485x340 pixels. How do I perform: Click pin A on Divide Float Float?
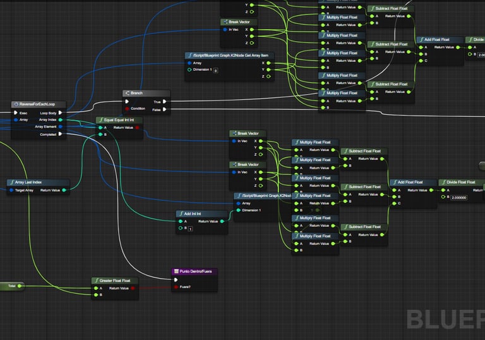pos(443,190)
